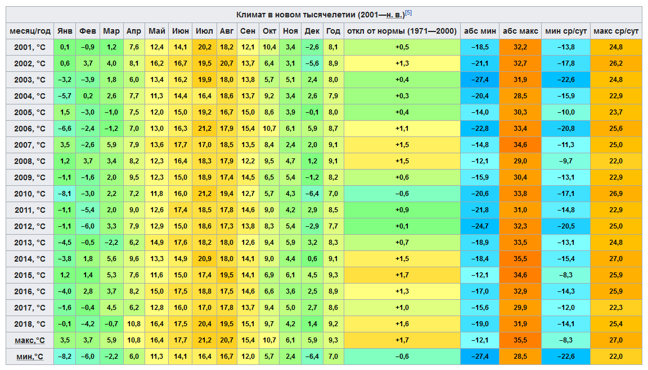Click the '2010, °C' row header
Viewport: 648px width, 370px height.
[x=30, y=194]
